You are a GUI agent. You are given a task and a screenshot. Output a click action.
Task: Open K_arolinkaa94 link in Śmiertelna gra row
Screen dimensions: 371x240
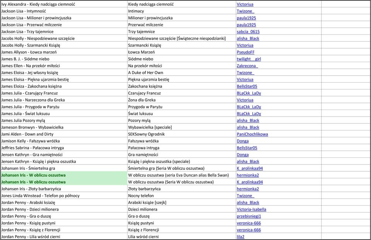pos(250,169)
